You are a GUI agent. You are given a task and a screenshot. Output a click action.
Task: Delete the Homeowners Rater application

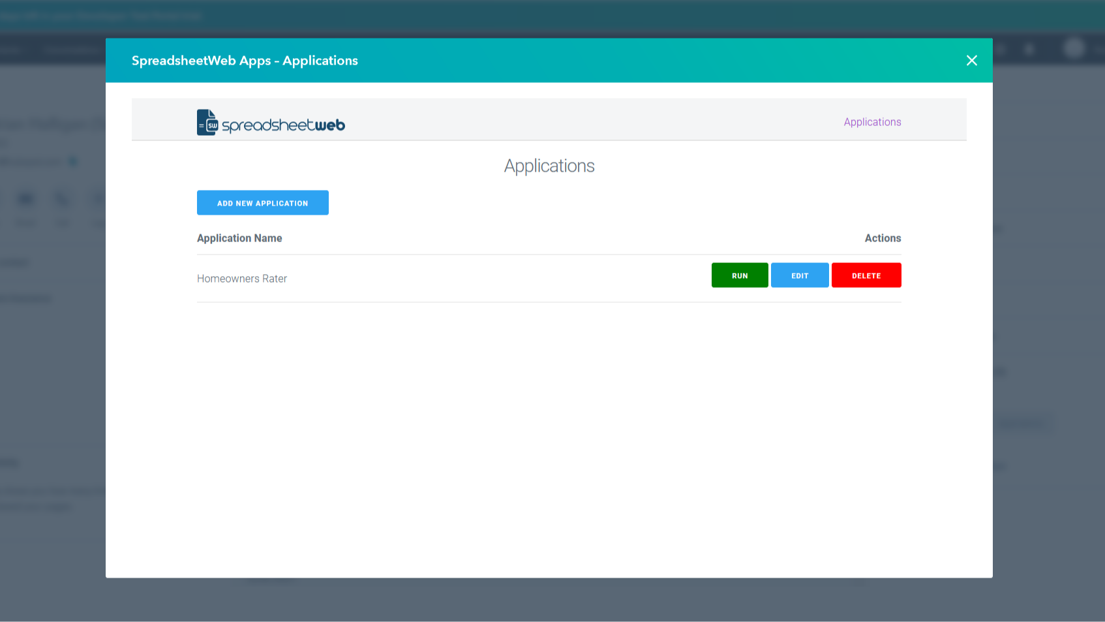(x=866, y=275)
